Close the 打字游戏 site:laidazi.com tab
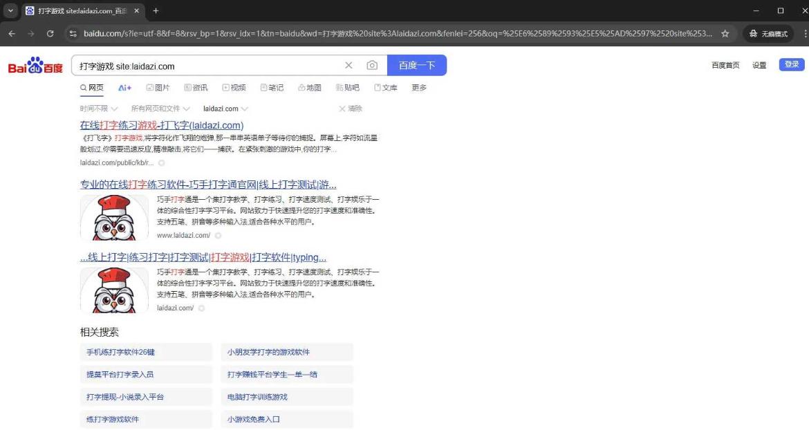 tap(136, 10)
